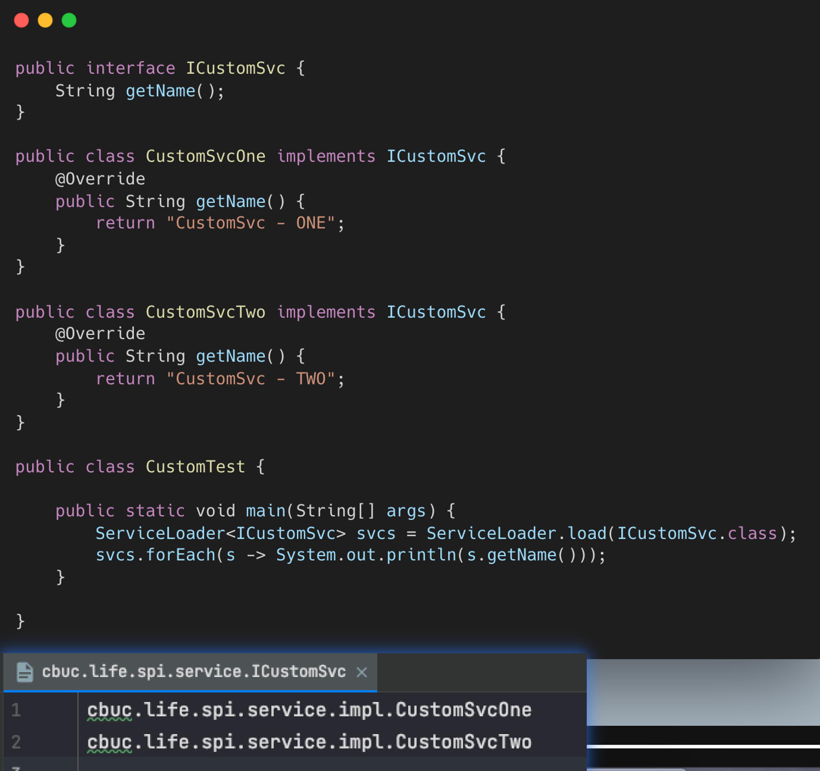Click line number 1 in the gutter
Screen dimensions: 820x771
pos(16,710)
